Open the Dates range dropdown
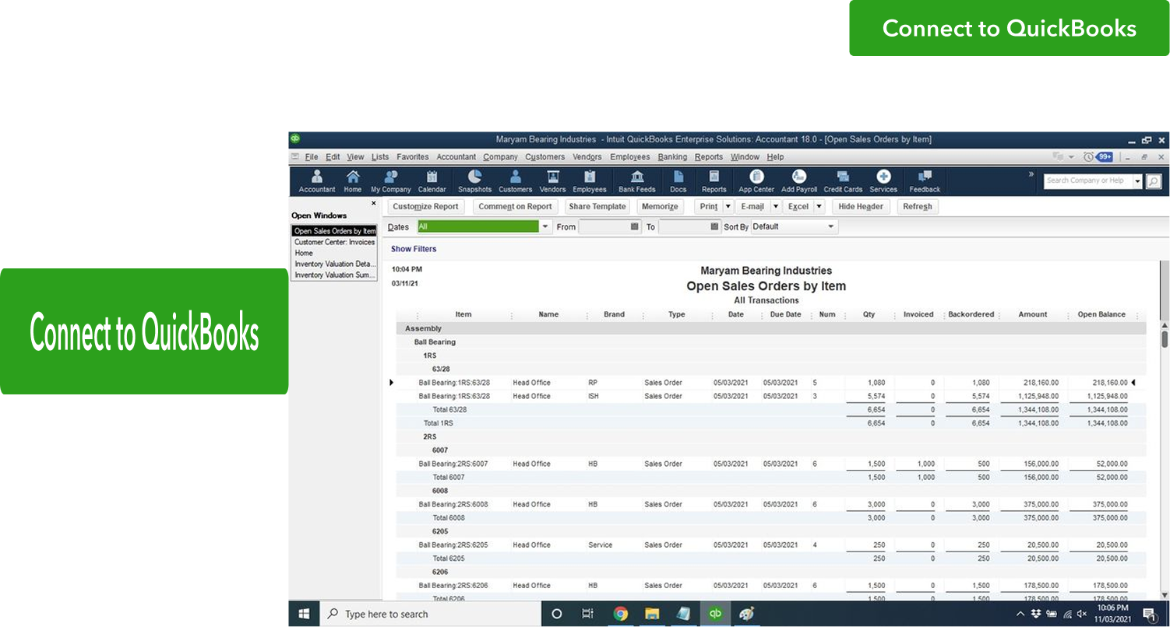1170x627 pixels. (x=545, y=227)
